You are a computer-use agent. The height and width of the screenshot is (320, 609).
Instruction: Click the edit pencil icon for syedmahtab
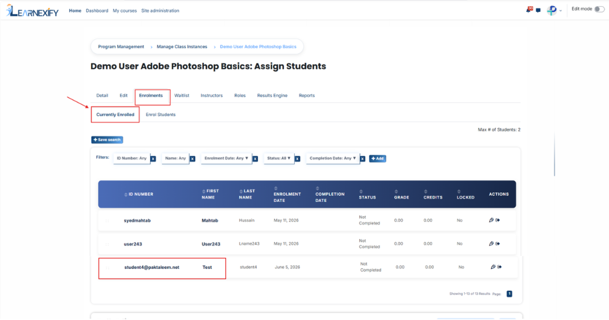pyautogui.click(x=491, y=220)
